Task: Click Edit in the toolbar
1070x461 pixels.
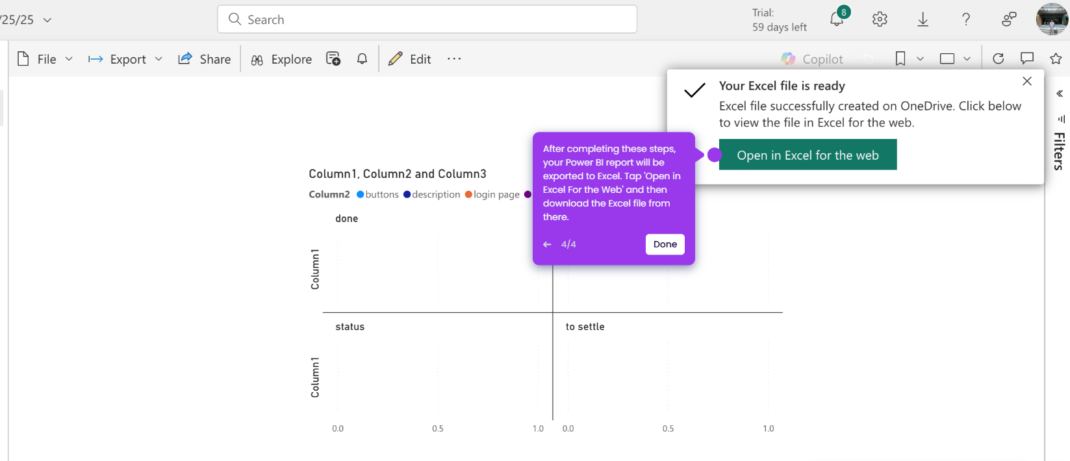Action: pyautogui.click(x=410, y=59)
